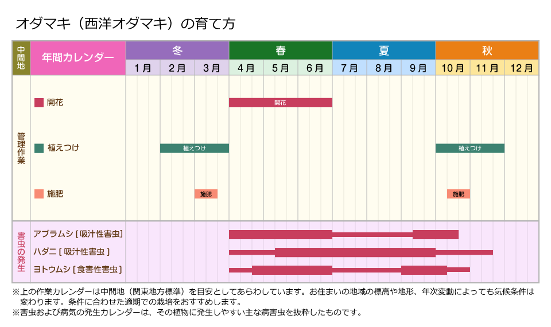
Task: Click the 植えつけ bar in October–November
Action: tap(470, 148)
